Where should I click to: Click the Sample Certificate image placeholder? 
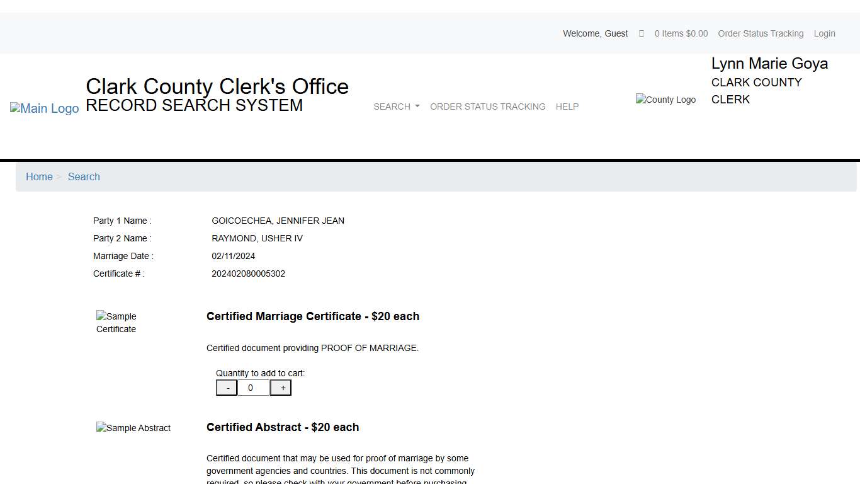pos(116,323)
